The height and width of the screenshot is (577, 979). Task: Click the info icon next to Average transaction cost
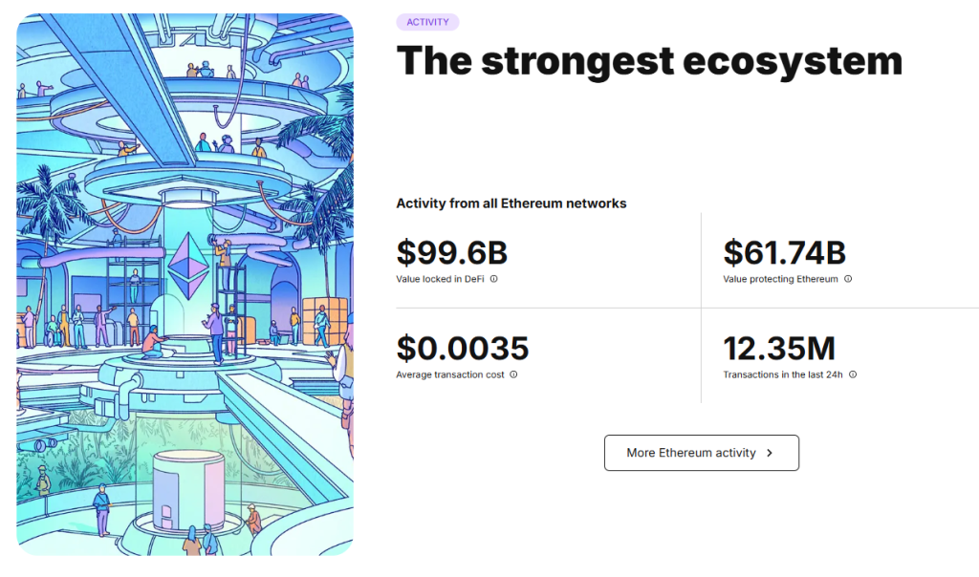tap(513, 374)
